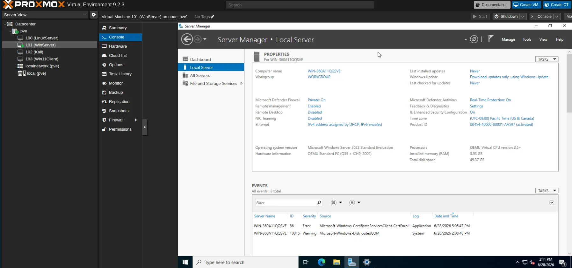572x268 pixels.
Task: Click the Windows taskbar search box
Action: (x=245, y=262)
